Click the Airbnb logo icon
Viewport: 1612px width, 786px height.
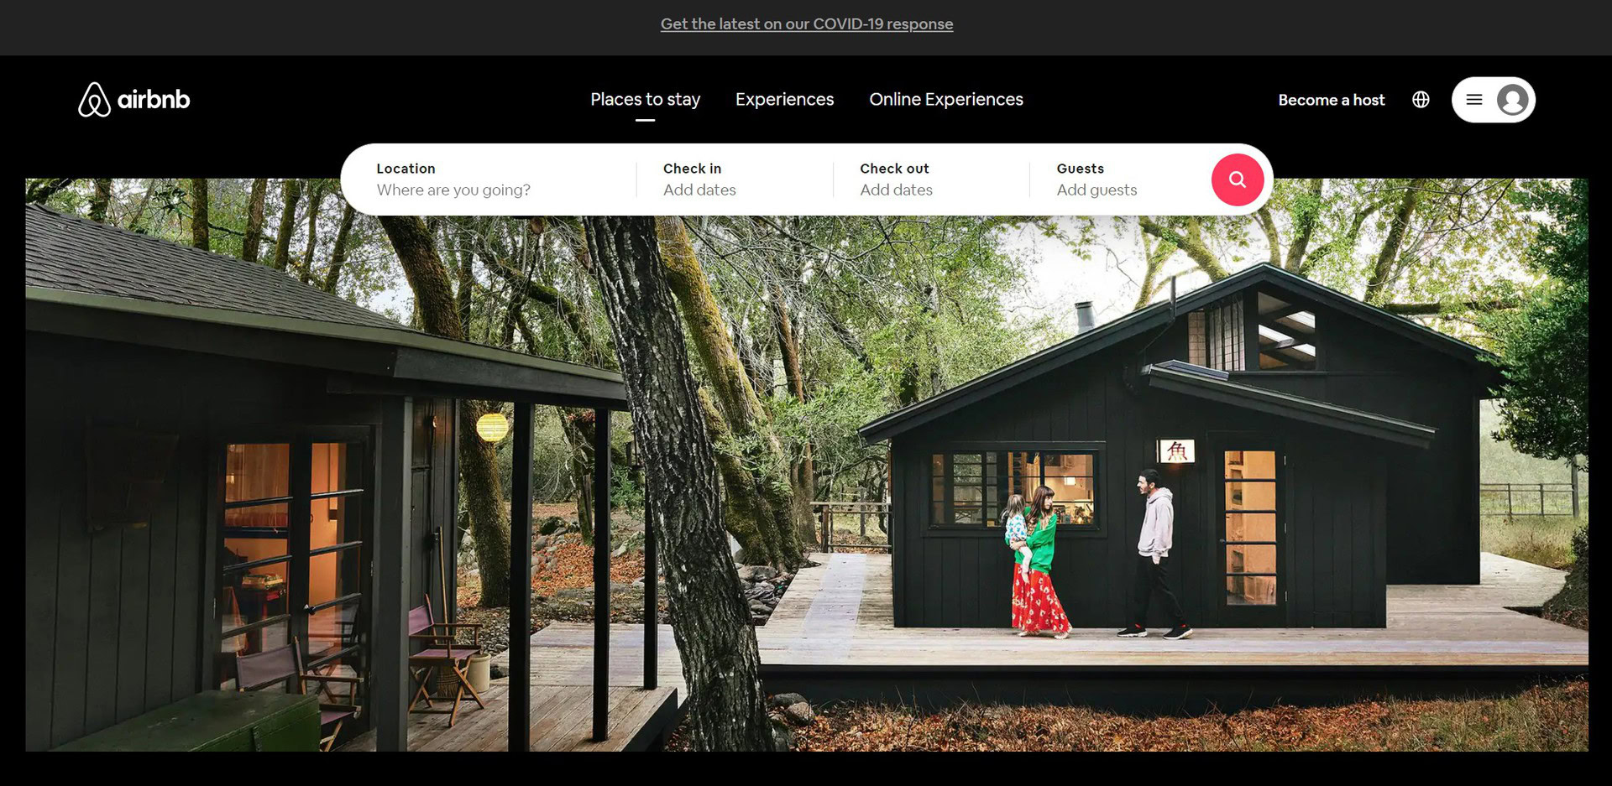(x=94, y=100)
